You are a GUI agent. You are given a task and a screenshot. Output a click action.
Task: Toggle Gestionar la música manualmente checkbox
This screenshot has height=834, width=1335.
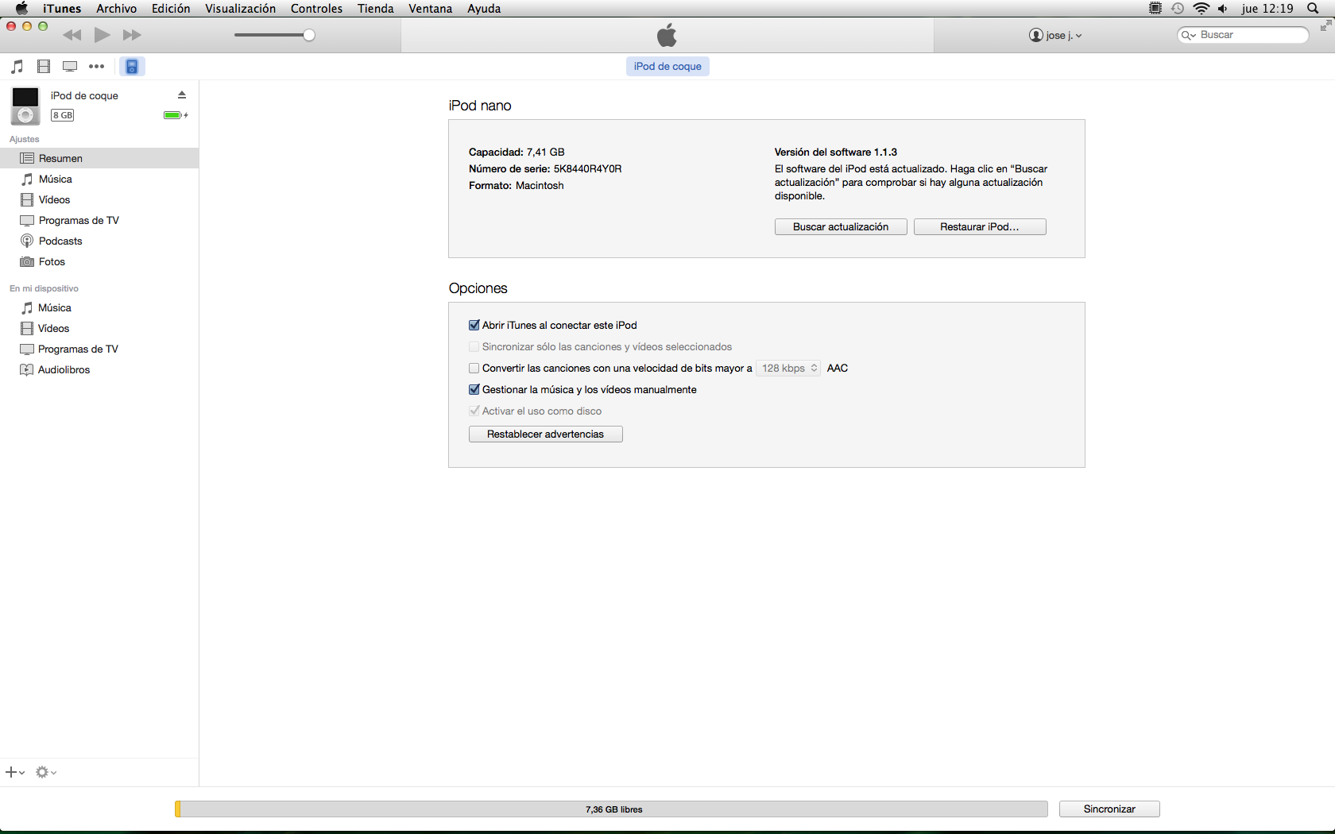point(474,389)
